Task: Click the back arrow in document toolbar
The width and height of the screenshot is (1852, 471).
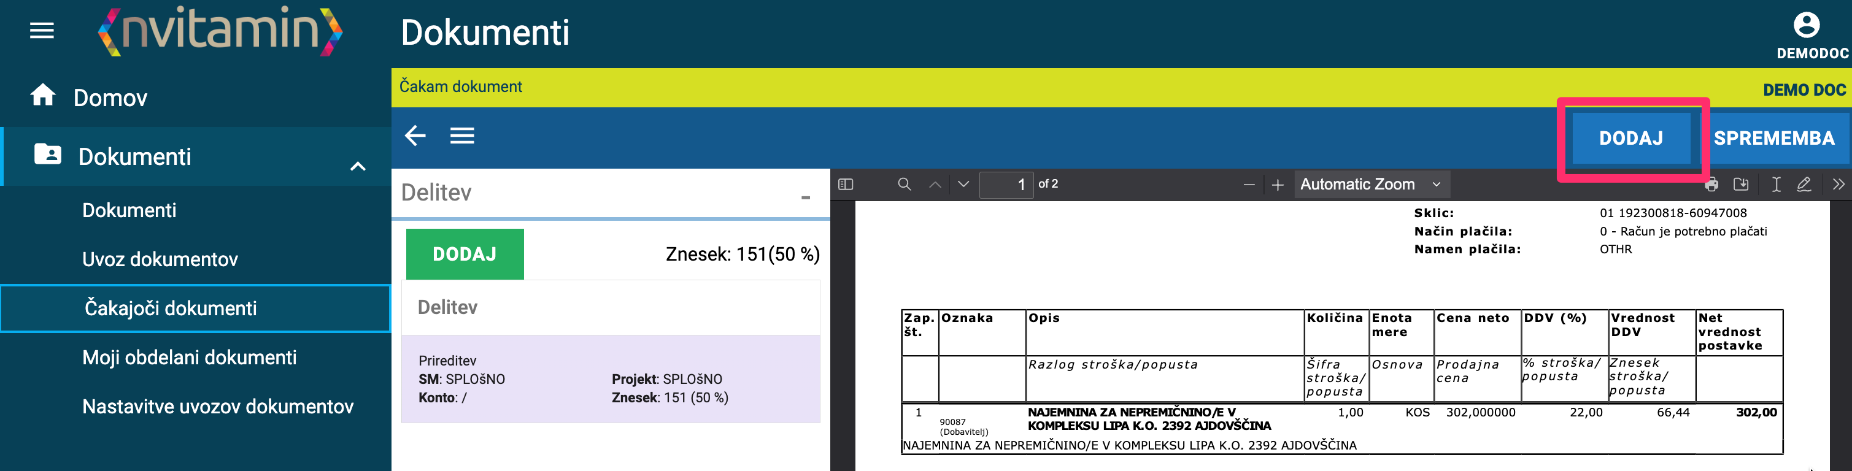Action: point(415,136)
